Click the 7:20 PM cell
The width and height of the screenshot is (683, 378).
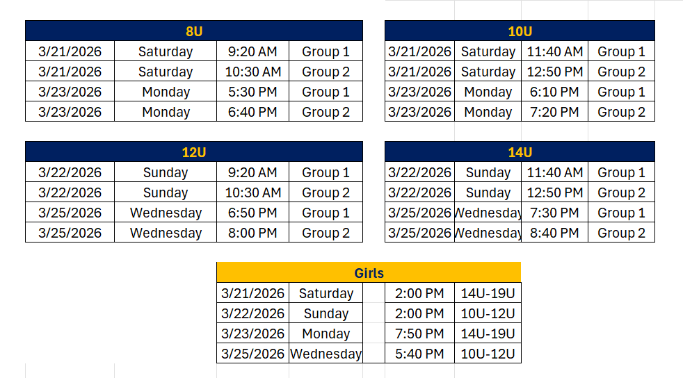(x=554, y=112)
